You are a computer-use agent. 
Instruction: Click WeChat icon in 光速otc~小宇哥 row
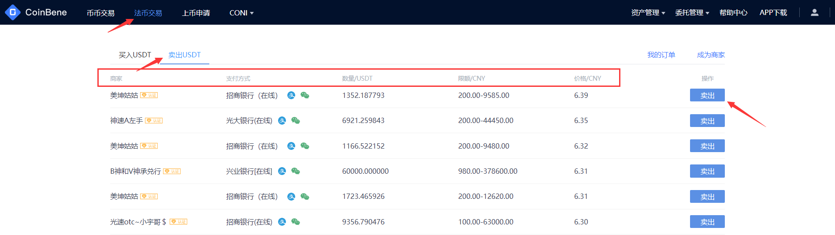pos(296,222)
